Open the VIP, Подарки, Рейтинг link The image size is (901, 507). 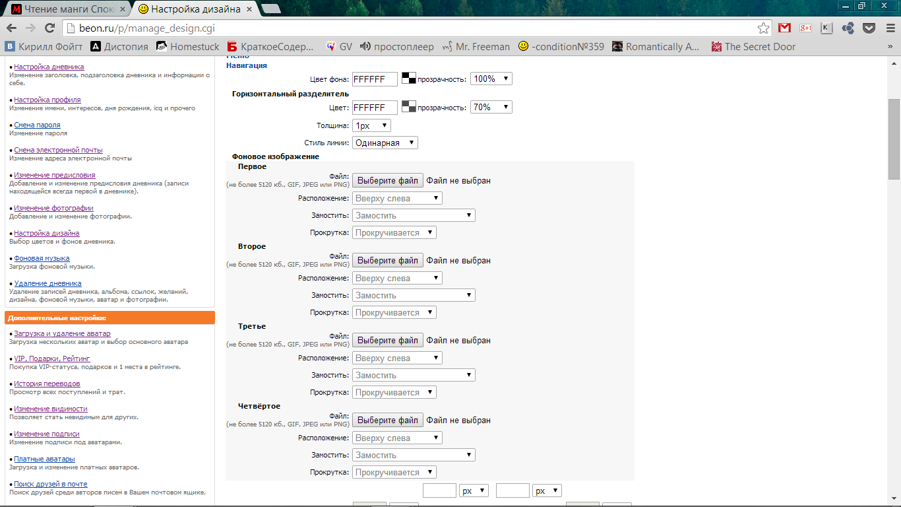pyautogui.click(x=52, y=358)
